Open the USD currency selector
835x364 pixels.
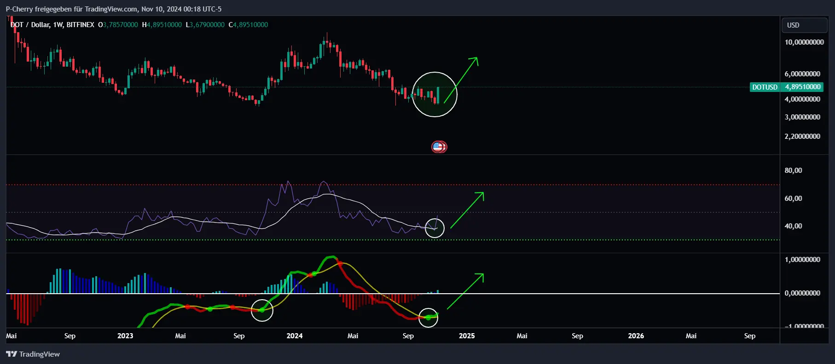click(x=804, y=25)
